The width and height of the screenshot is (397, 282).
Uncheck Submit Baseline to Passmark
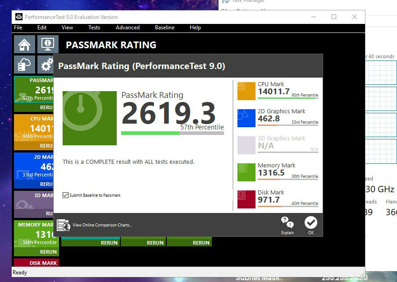coord(65,195)
